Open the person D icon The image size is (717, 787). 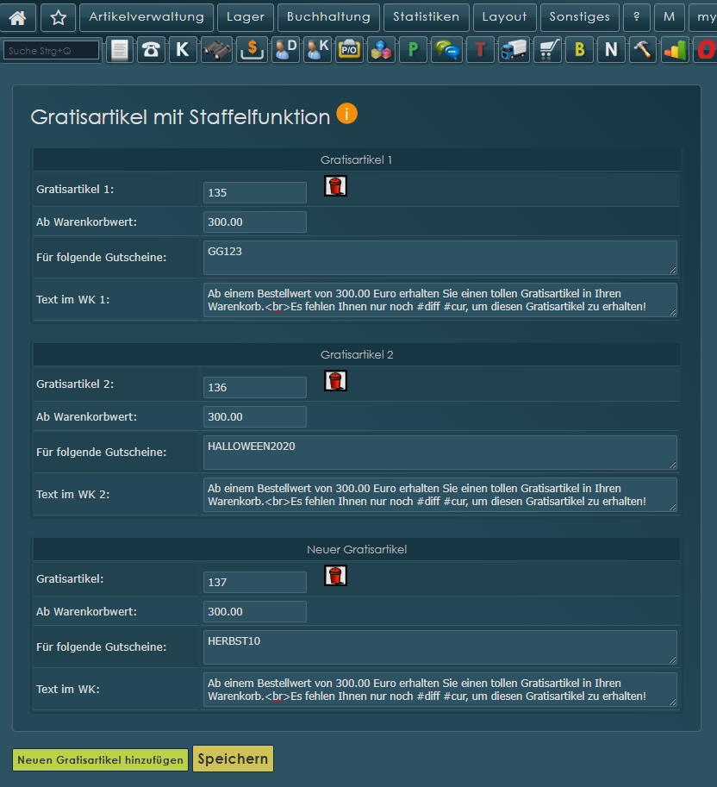click(x=285, y=50)
